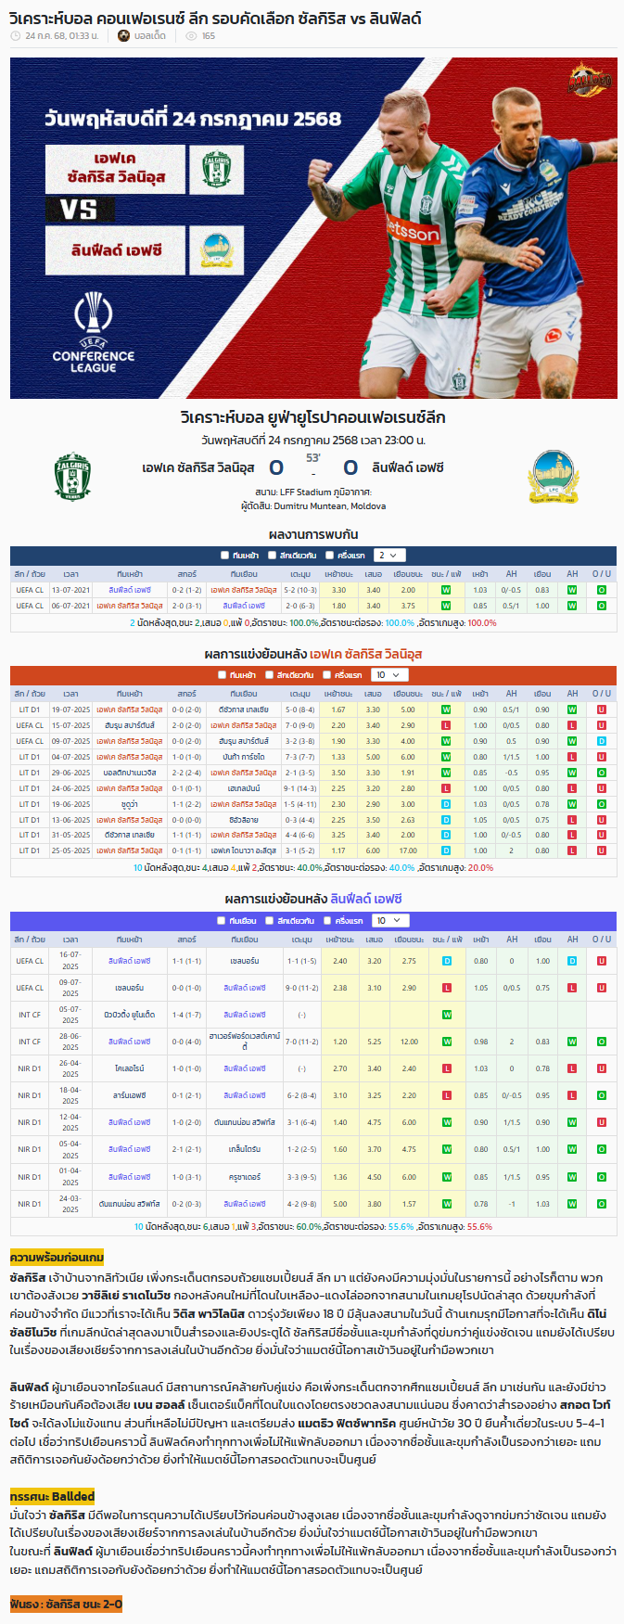Click the eye views icon beside 165
The height and width of the screenshot is (1624, 624).
(191, 36)
